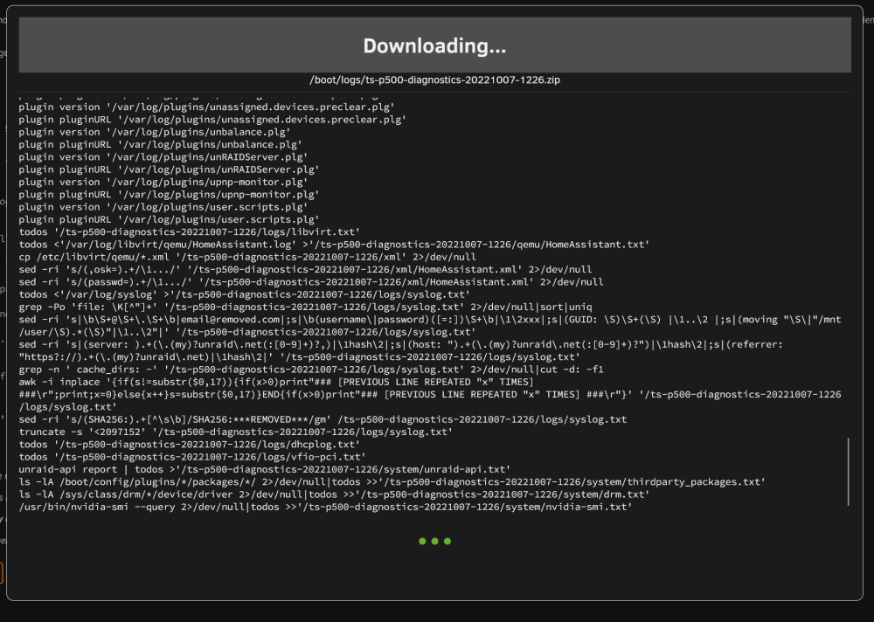Screen dimensions: 874x622
Task: Click the todos HomeAssistant.log qemu line
Action: [x=334, y=244]
